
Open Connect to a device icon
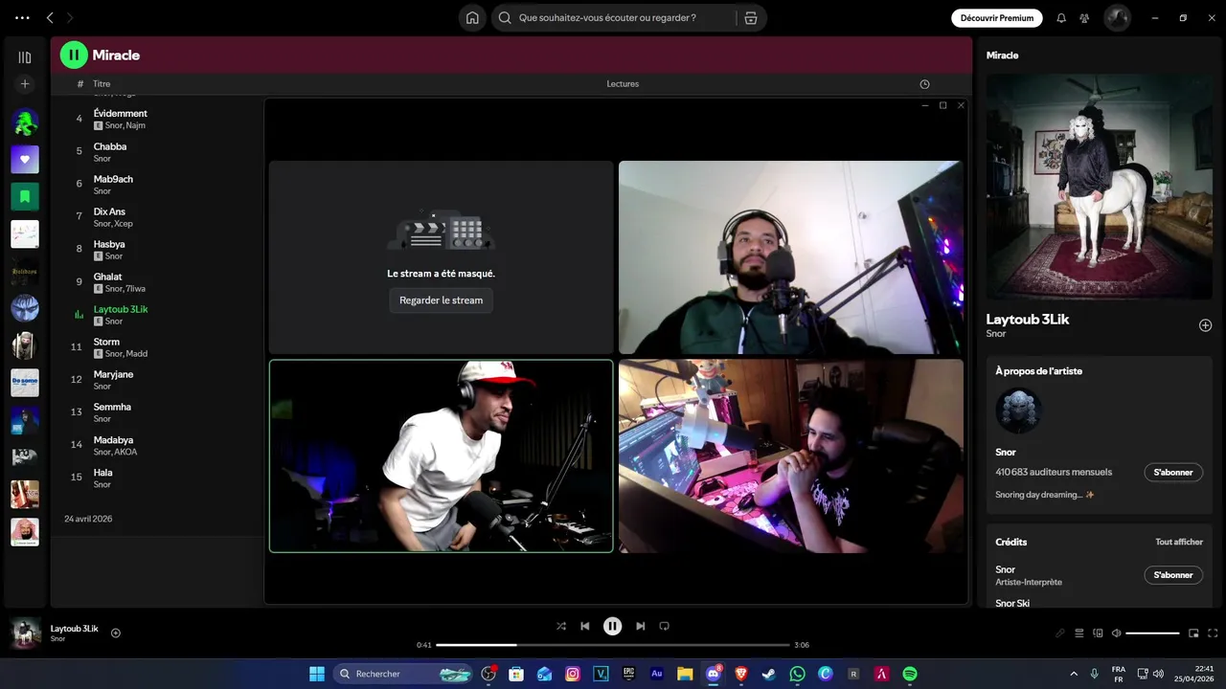pos(1099,633)
